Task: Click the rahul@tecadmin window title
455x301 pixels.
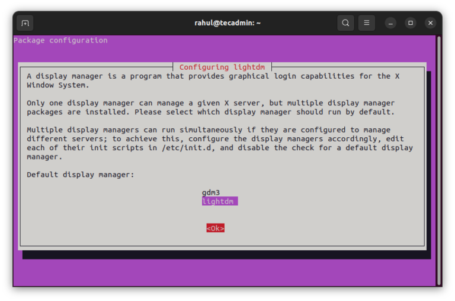Action: tap(227, 23)
